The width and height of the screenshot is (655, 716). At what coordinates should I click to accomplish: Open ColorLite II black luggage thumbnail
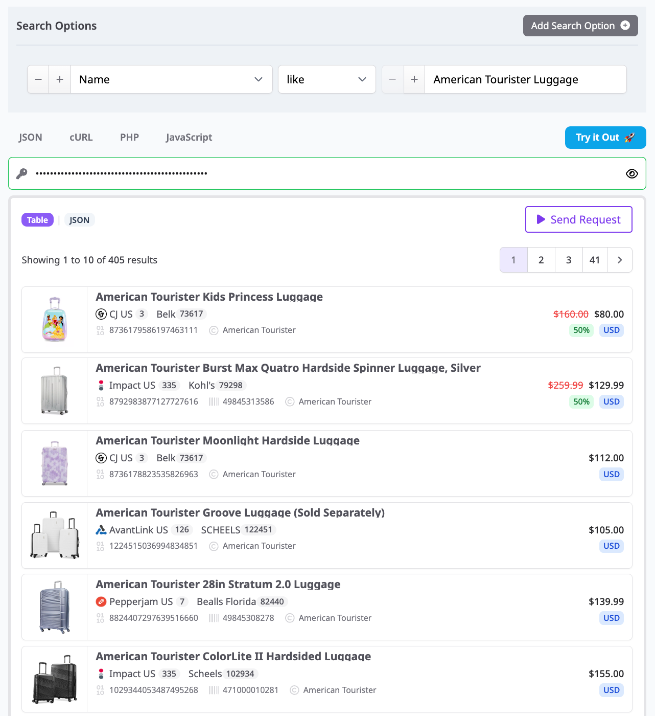point(55,679)
